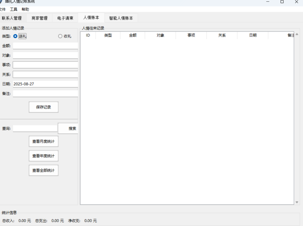The height and width of the screenshot is (226, 303).
Task: Click the 事项 column header
Action: [191, 35]
